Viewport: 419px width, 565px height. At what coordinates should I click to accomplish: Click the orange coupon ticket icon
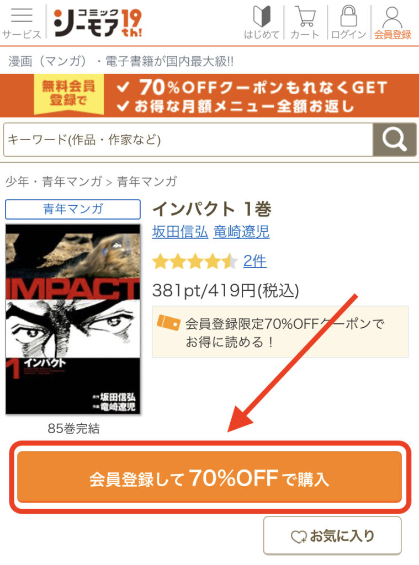click(x=168, y=322)
